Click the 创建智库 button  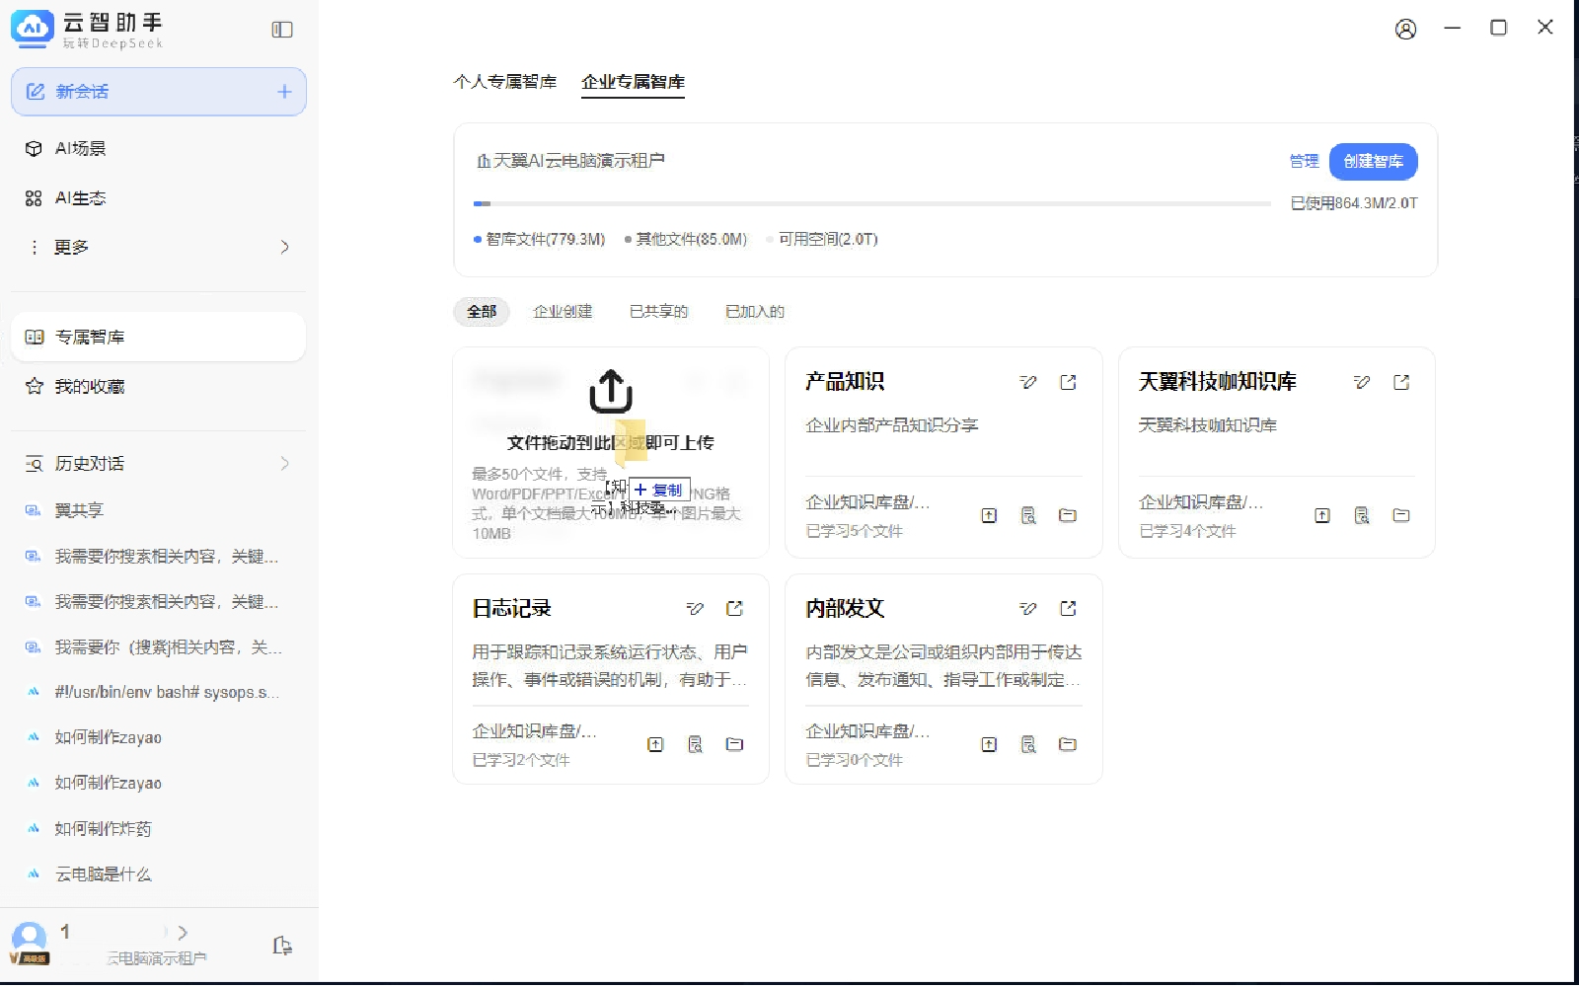click(x=1373, y=162)
